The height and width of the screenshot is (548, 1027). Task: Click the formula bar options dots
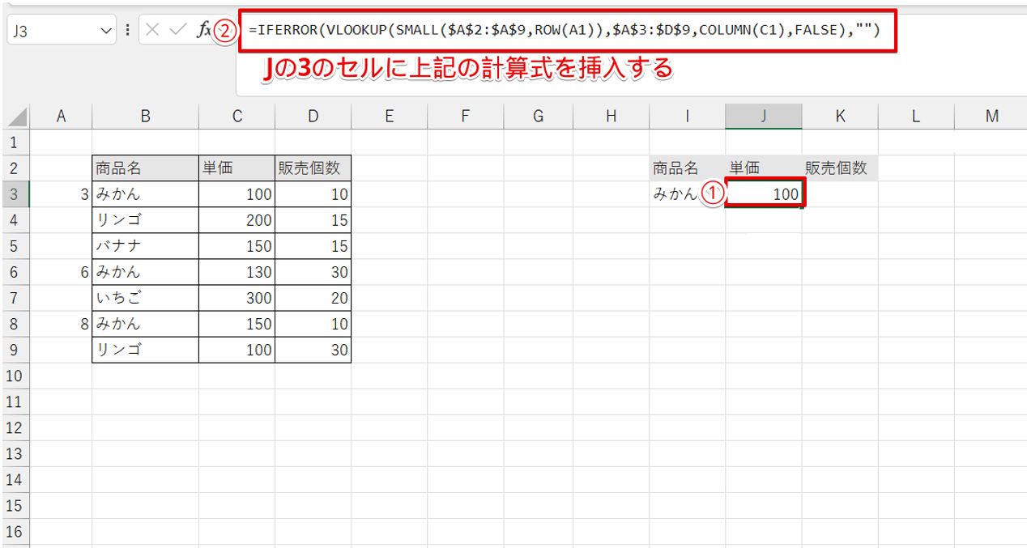click(129, 31)
